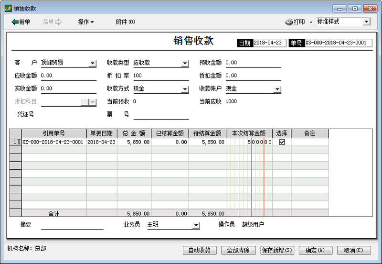The height and width of the screenshot is (264, 382).
Task: Click the 总金额 cell 5,850.00 in row 1
Action: 134,142
